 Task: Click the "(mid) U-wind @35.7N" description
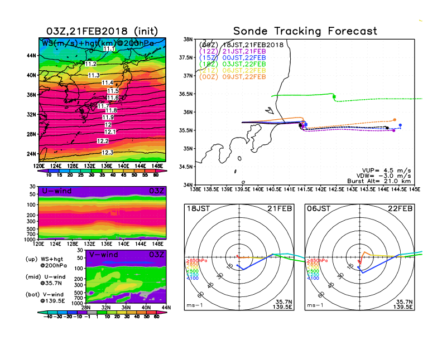45,280
